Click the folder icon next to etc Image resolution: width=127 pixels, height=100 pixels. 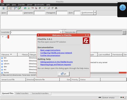[x=2, y=70]
